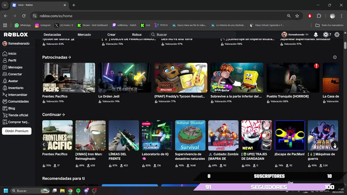Open Freddy's Tycoon Remastered thumbnail
347x195 pixels.
[181, 78]
